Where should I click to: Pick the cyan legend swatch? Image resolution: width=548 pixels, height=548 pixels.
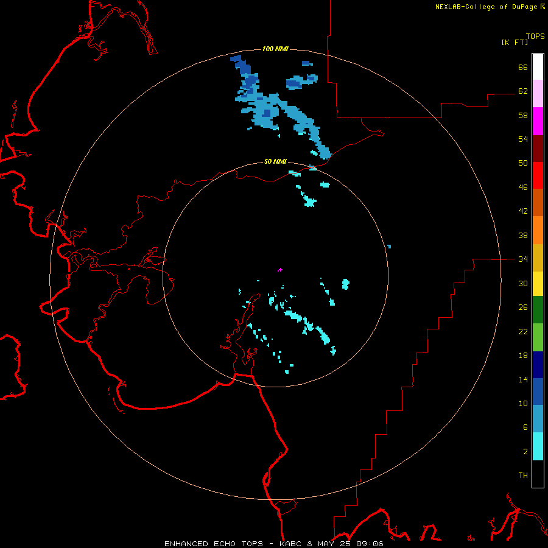pyautogui.click(x=538, y=446)
